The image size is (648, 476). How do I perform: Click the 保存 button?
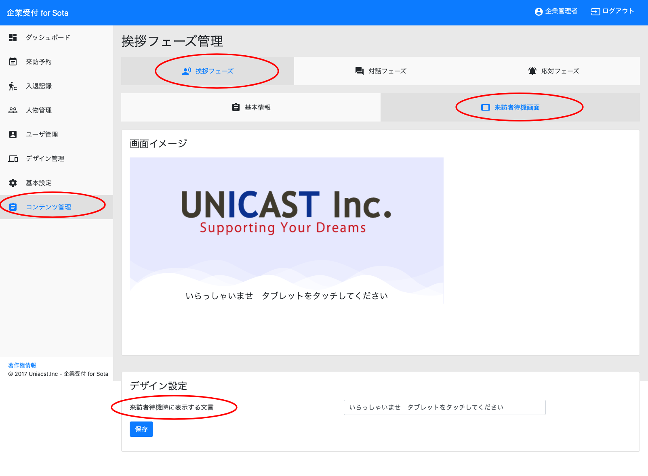141,429
